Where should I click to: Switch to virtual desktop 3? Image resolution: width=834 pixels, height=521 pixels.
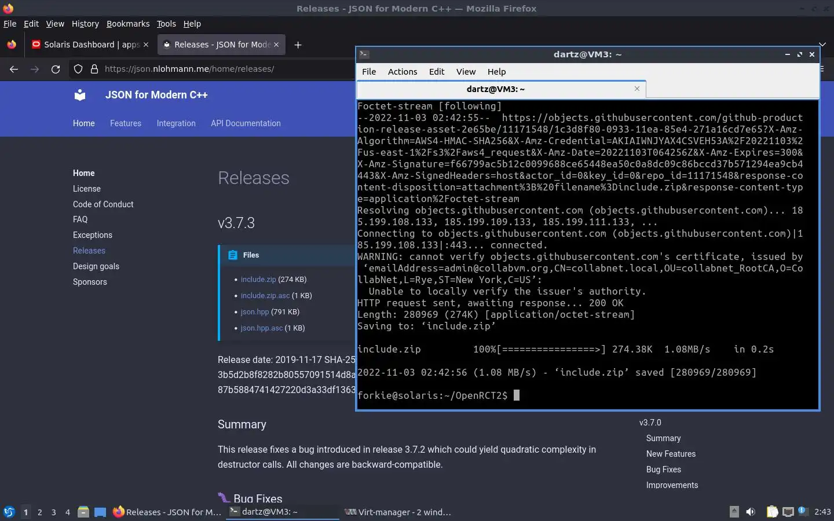[54, 512]
